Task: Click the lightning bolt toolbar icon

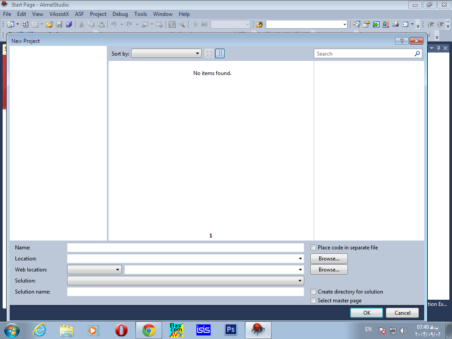Action: (395, 25)
